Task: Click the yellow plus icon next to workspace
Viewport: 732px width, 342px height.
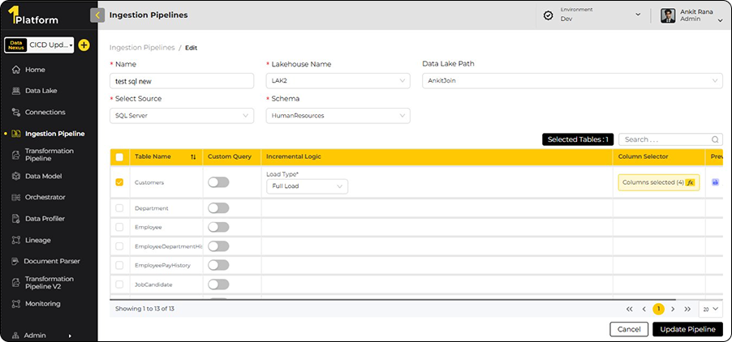Action: (x=84, y=45)
